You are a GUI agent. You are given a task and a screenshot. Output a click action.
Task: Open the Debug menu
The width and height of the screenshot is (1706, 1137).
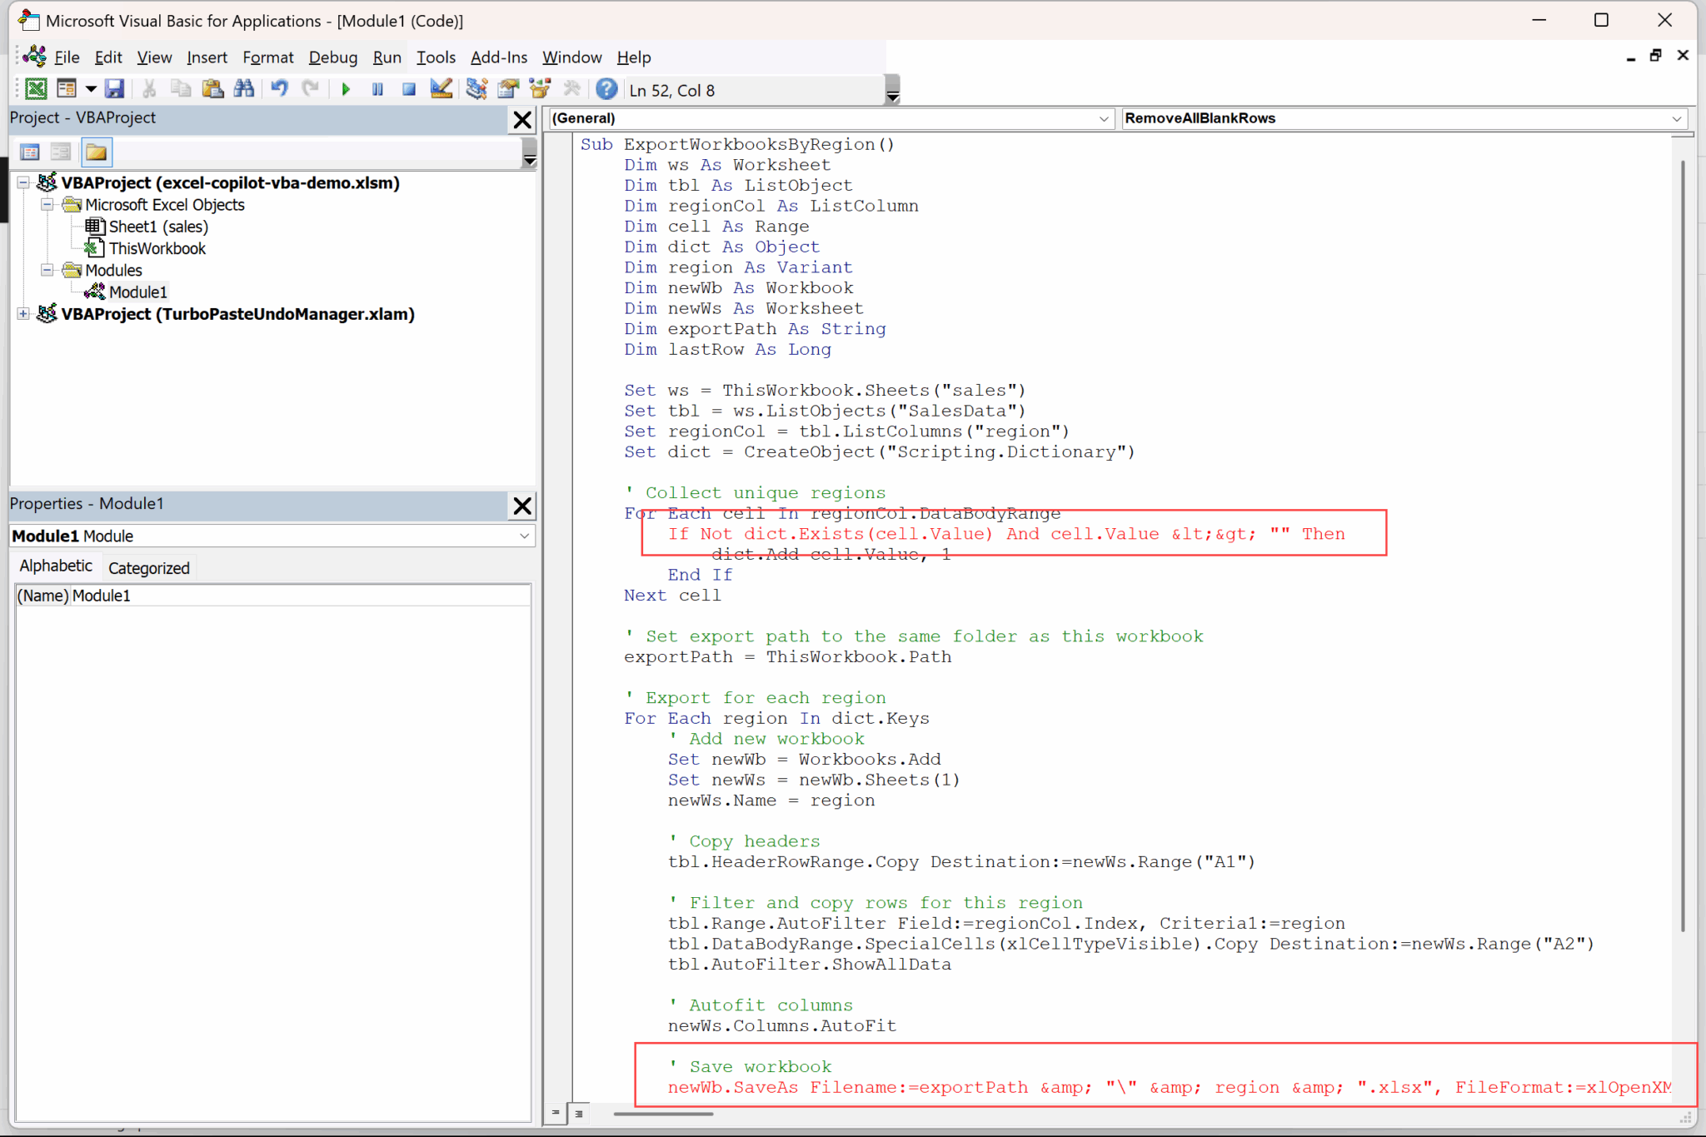[332, 57]
